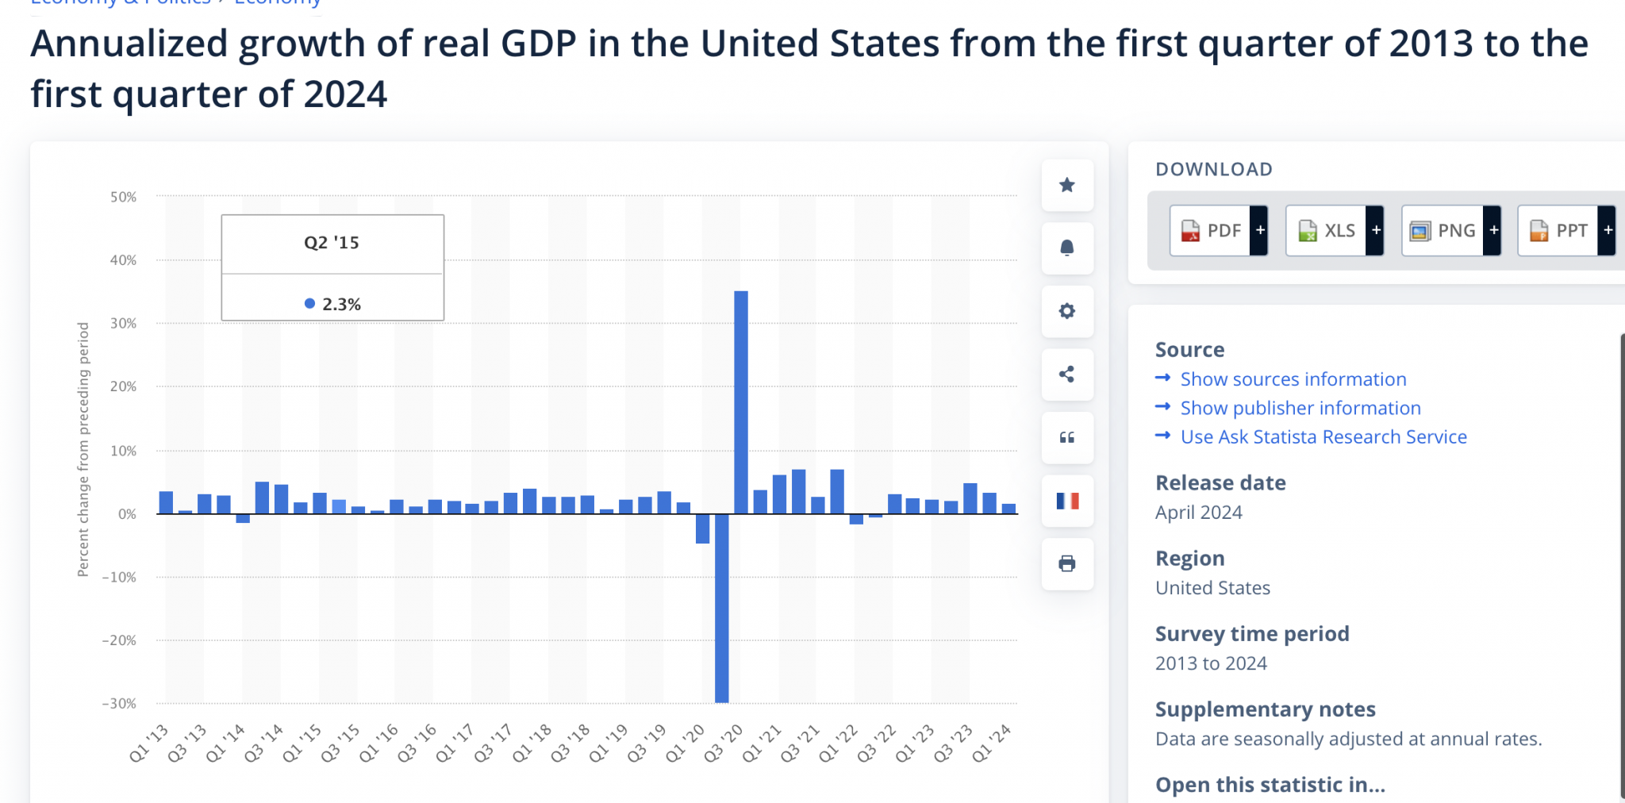Expand the plus next to PNG

click(x=1492, y=231)
